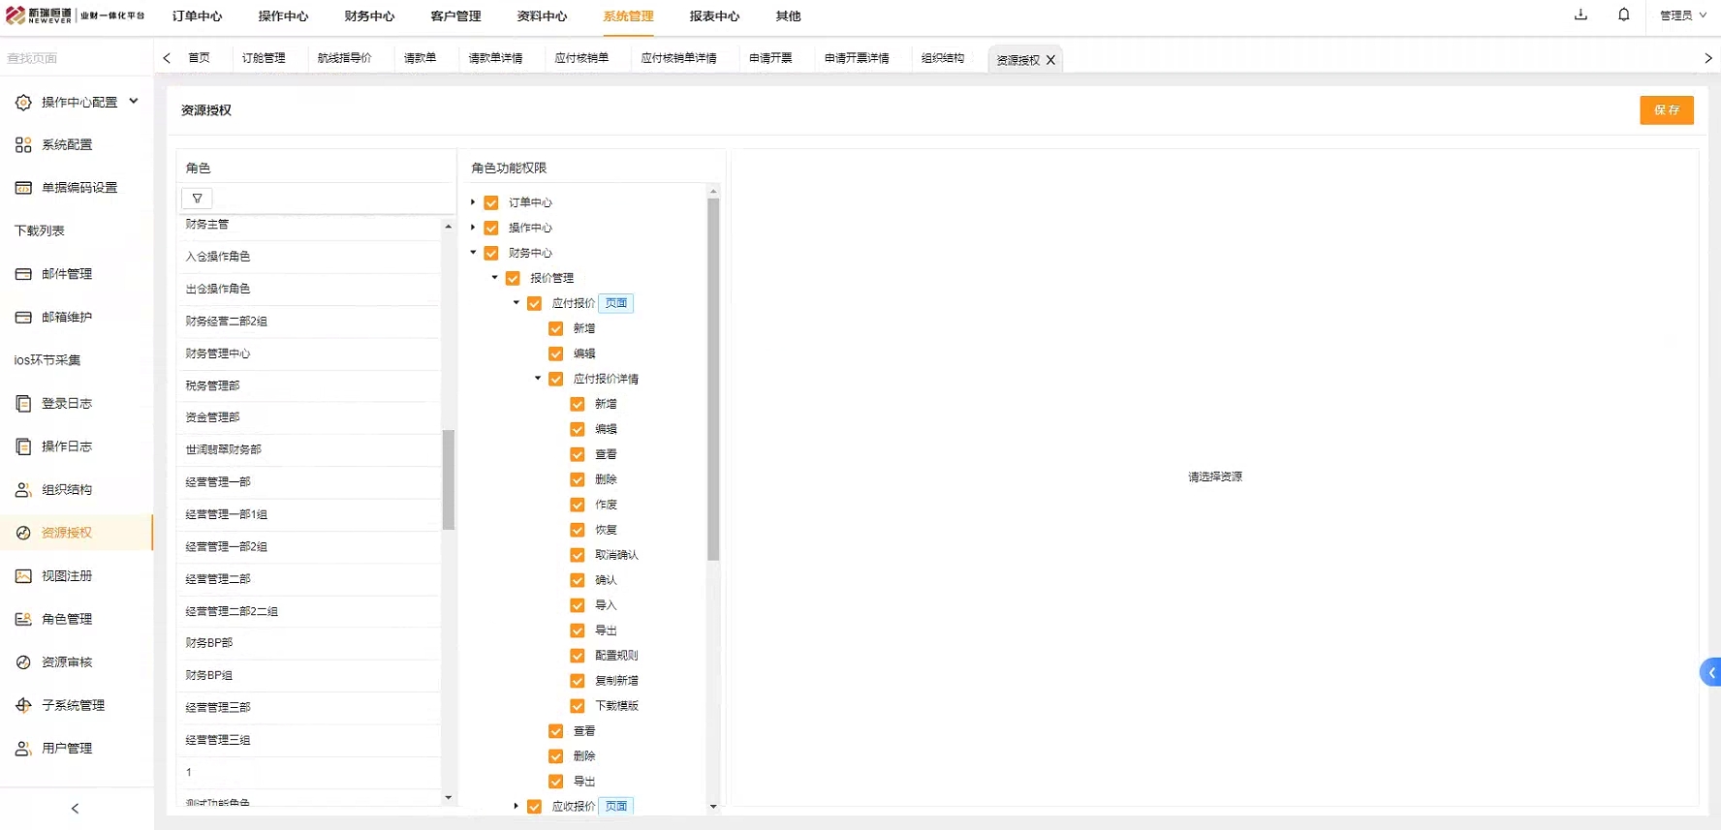This screenshot has height=830, width=1721.
Task: Expand the 操作中心 tree node
Action: (x=473, y=228)
